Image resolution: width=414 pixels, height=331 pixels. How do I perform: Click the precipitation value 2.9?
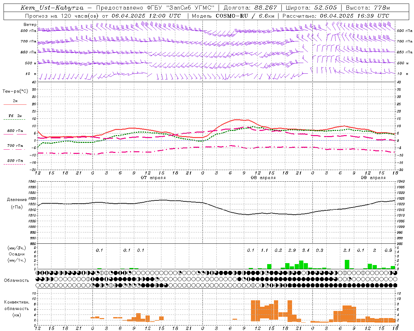pos(292,251)
